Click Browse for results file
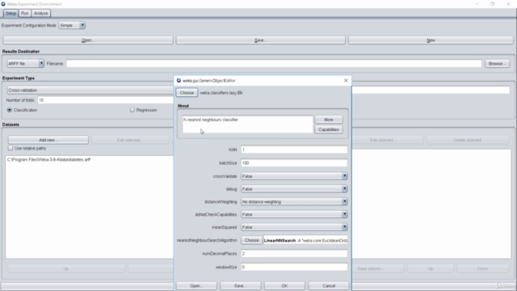Viewport: 517px width, 291px height. point(497,63)
